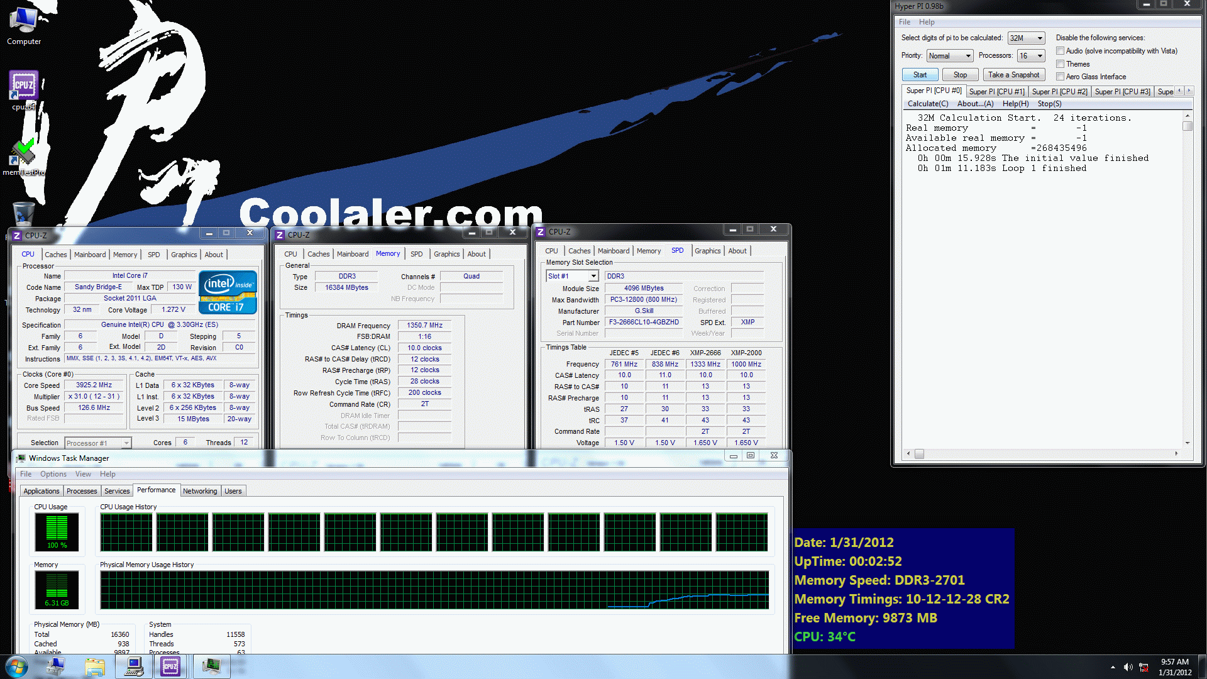Switch to Users tab in Task Manager

coord(233,491)
